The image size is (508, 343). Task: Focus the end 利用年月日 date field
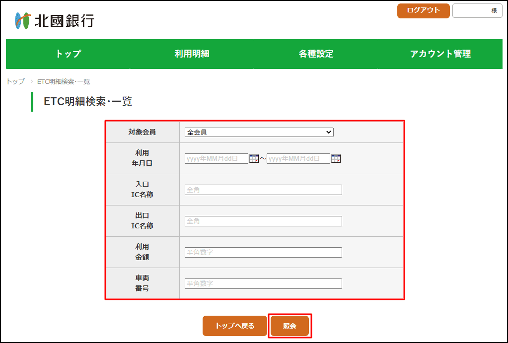(298, 159)
